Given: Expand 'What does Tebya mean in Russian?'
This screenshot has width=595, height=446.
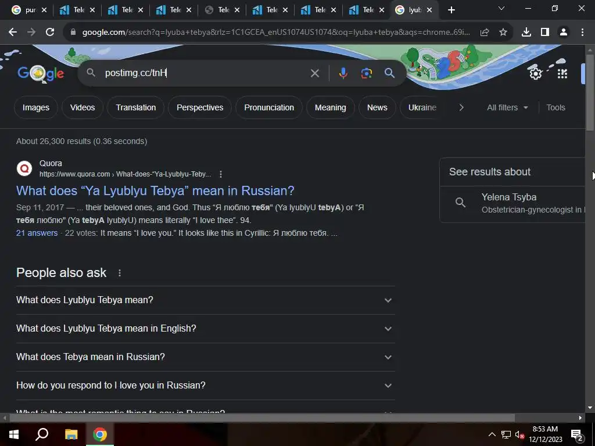Looking at the screenshot, I should click(x=205, y=357).
